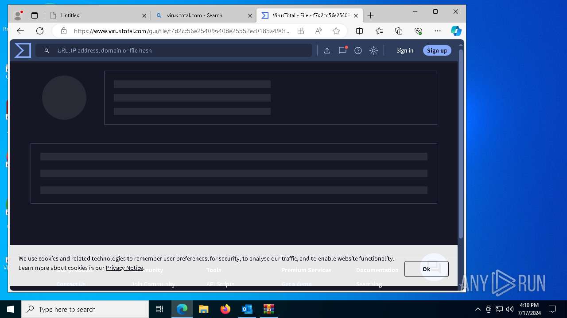The image size is (567, 318).
Task: Activate Read aloud icon in address bar
Action: pyautogui.click(x=318, y=31)
